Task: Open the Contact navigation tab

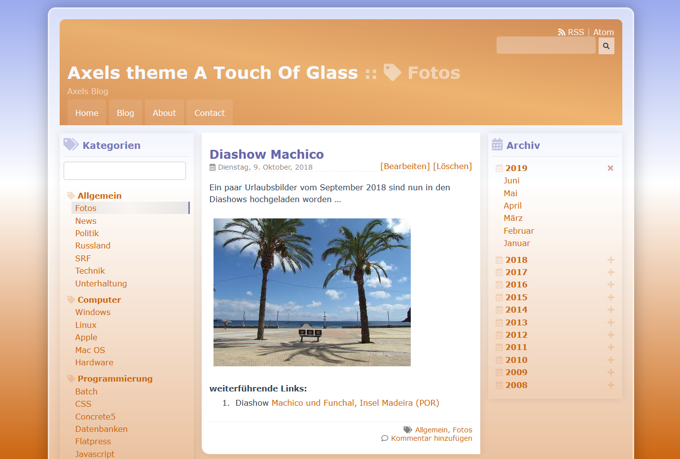Action: click(x=210, y=113)
